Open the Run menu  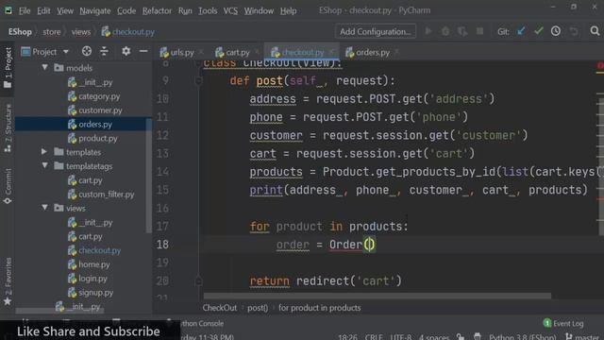point(185,10)
